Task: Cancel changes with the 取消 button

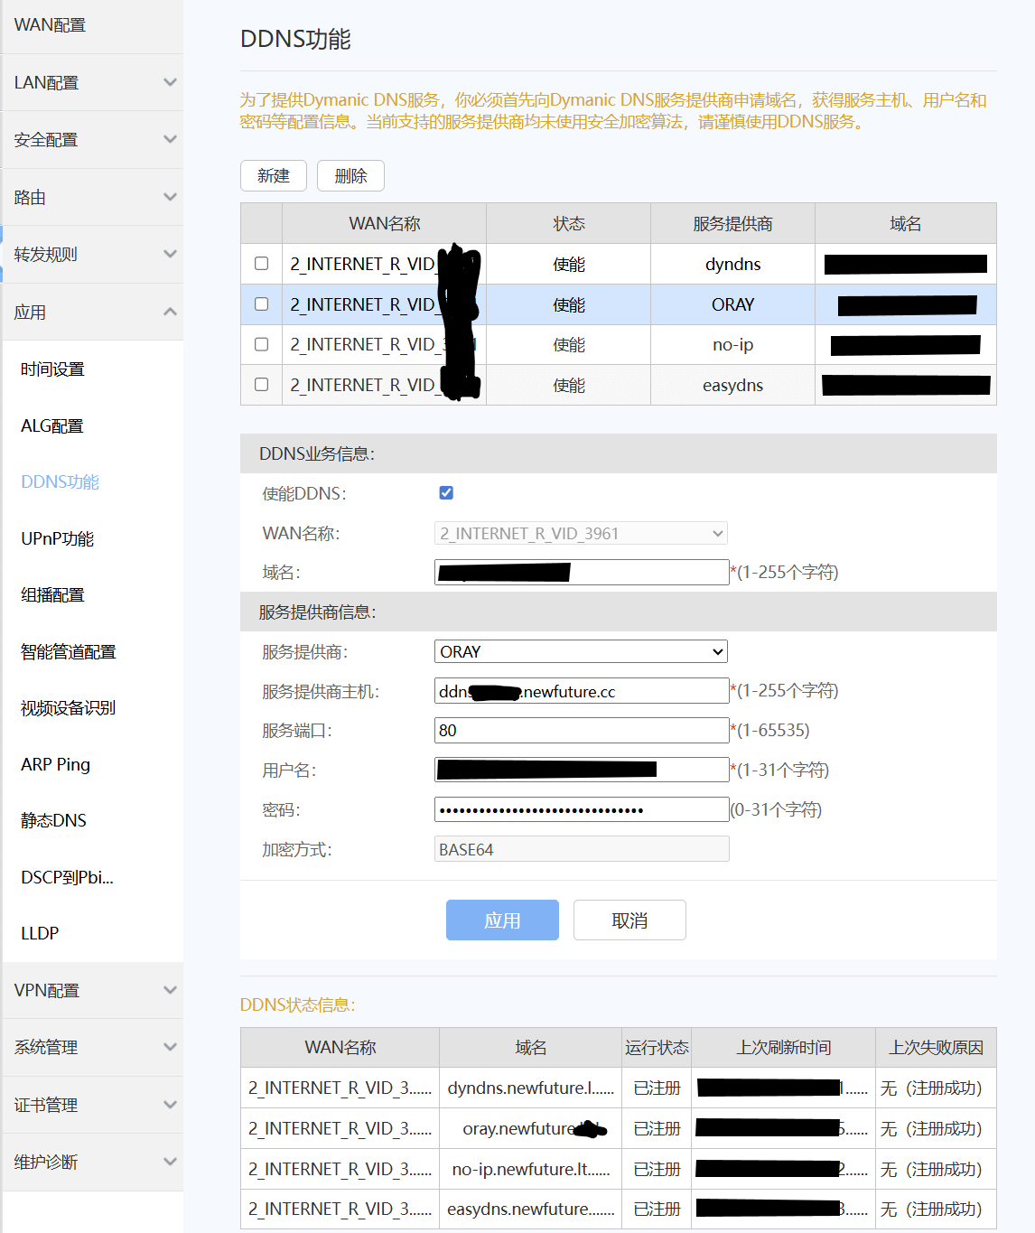Action: click(629, 920)
